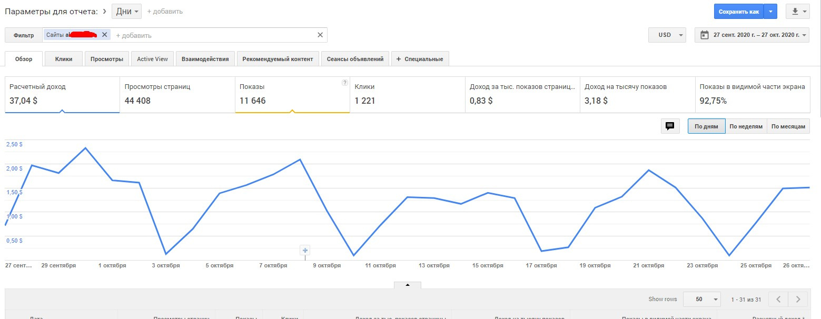Click the plus marker on the chart axis
This screenshot has height=319, width=821.
(305, 250)
